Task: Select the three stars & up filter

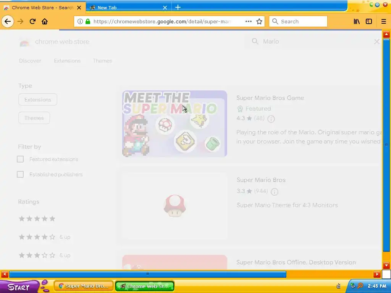Action: click(x=45, y=255)
